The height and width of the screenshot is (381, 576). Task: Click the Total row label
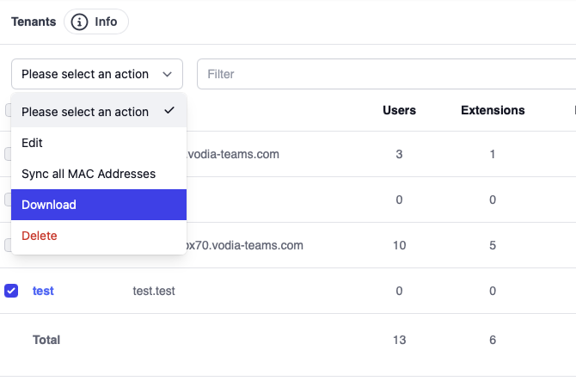pos(46,340)
